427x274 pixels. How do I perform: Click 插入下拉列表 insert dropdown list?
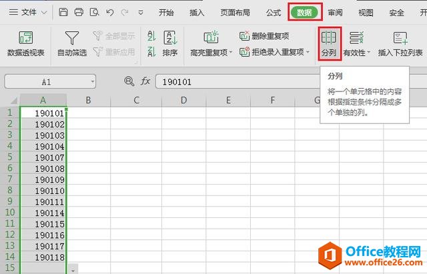click(x=400, y=44)
